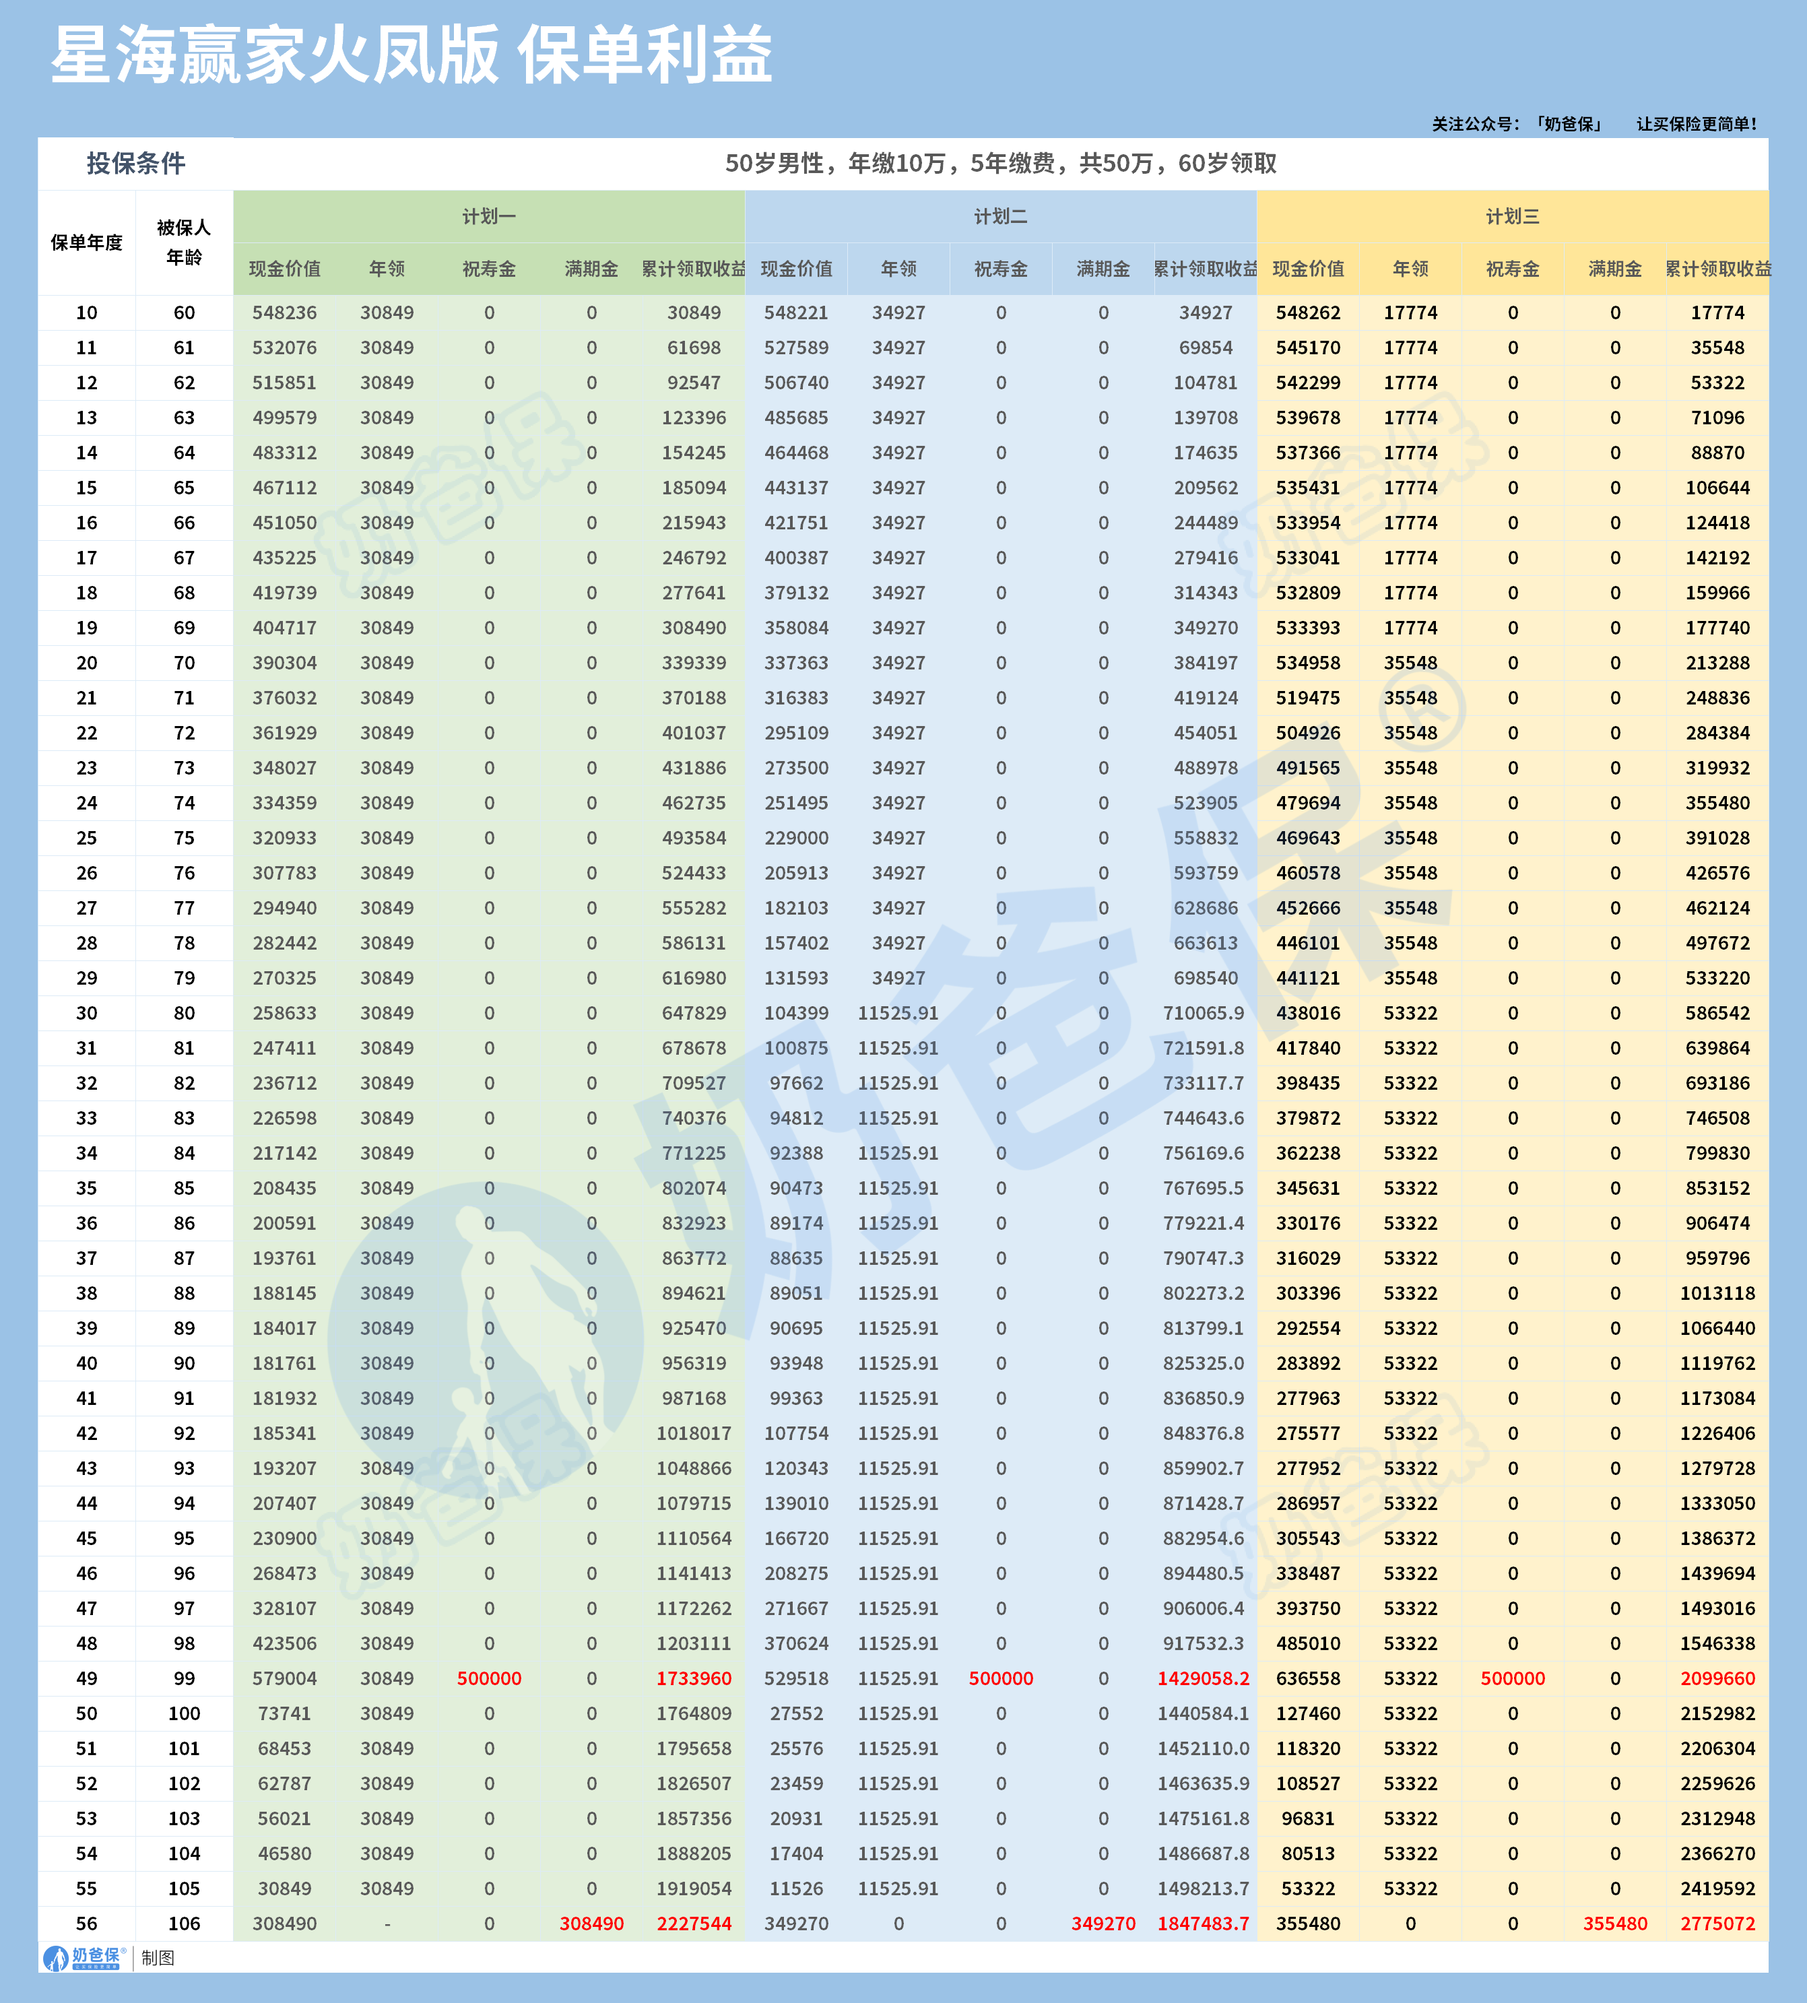Click the 投保条件 label cell
Viewport: 1807px width, 2003px height.
[136, 163]
